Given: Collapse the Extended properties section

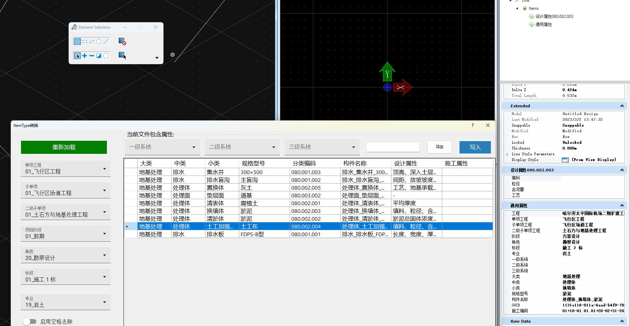Looking at the screenshot, I should click(622, 106).
